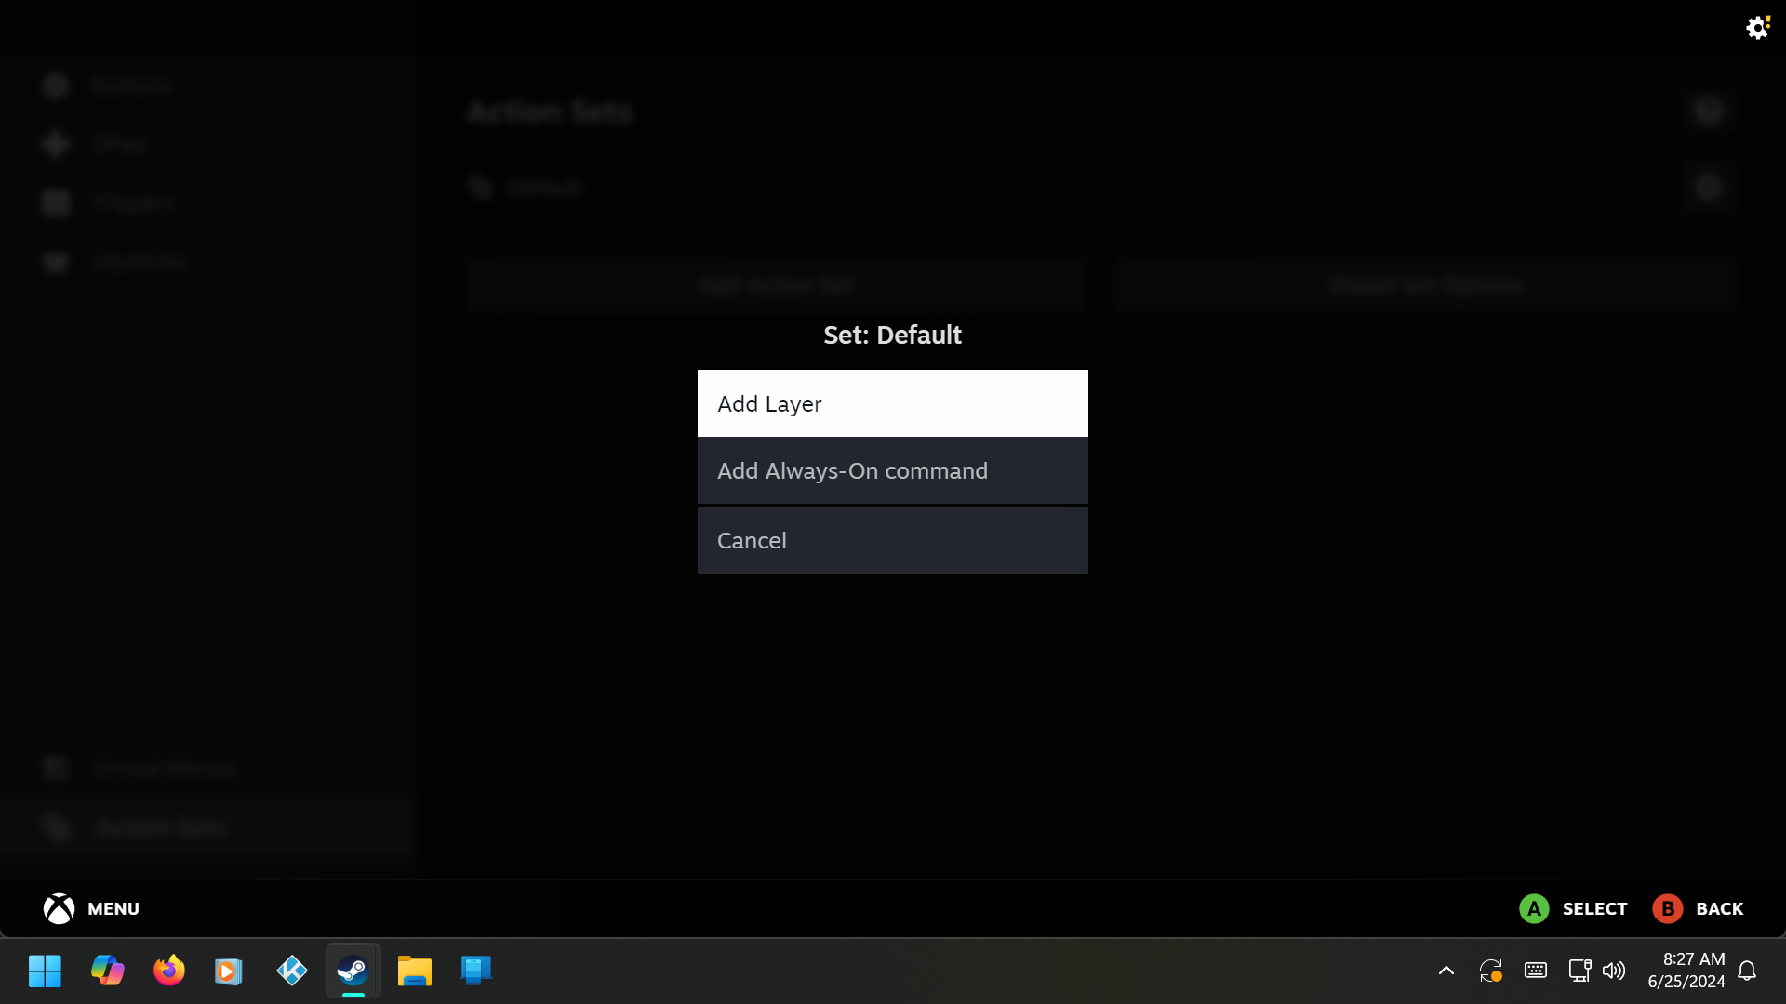Open the volume control in tray
This screenshot has width=1786, height=1004.
tap(1614, 971)
